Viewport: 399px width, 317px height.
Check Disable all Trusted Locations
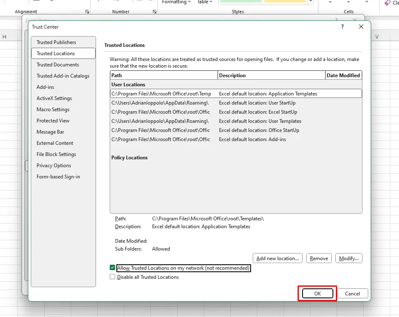coord(113,277)
